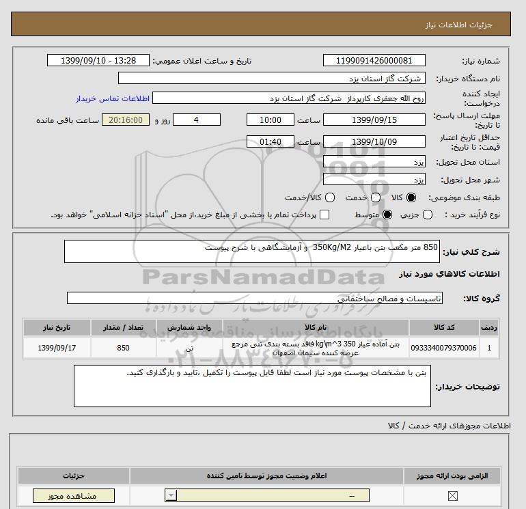Click the price validity time 01:40
Image resolution: width=526 pixels, height=509 pixels.
pos(271,141)
